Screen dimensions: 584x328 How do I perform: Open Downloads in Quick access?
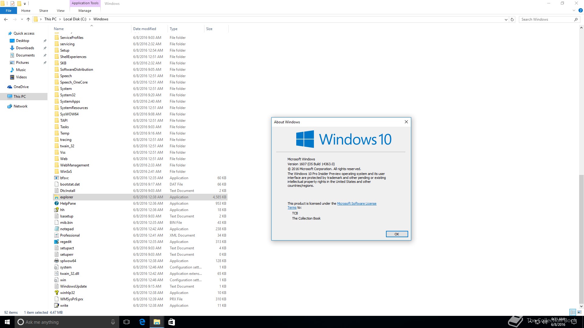pyautogui.click(x=25, y=48)
